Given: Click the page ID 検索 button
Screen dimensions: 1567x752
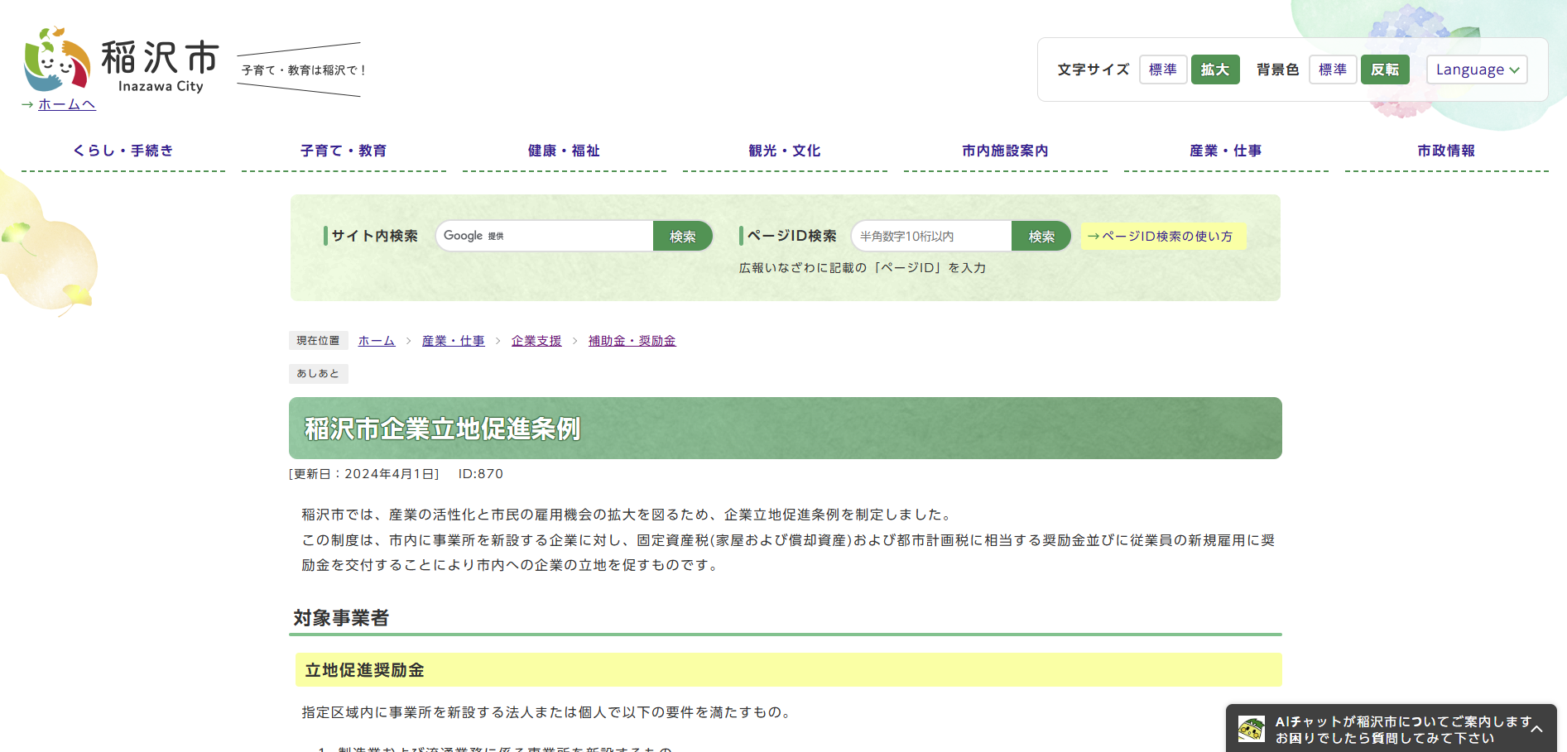Looking at the screenshot, I should click(1041, 237).
